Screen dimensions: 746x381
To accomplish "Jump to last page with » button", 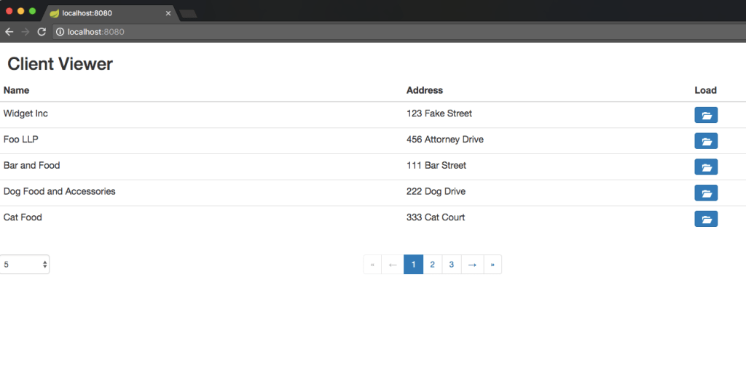I will click(493, 265).
